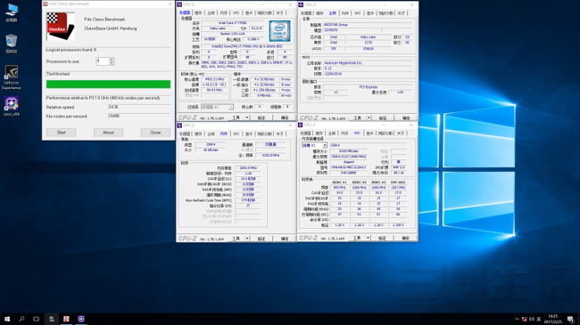Click the Start button in Fritz Chess Benchmark

click(x=61, y=133)
